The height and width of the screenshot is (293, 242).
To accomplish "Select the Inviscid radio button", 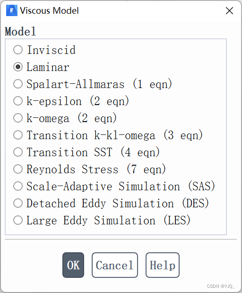I will tap(18, 50).
